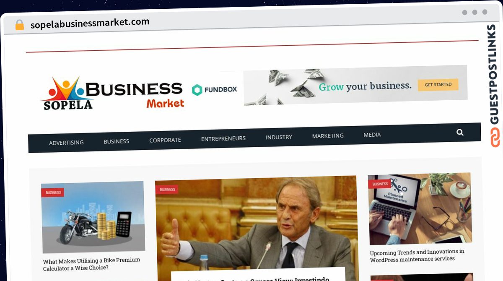503x281 pixels.
Task: Click the Fundbox hexagon logo
Action: (x=197, y=90)
